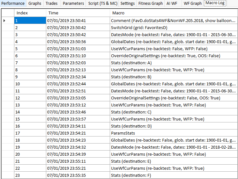Viewport: 238px width, 179px height.
Task: Select the Trades tab
Action: click(x=52, y=4)
